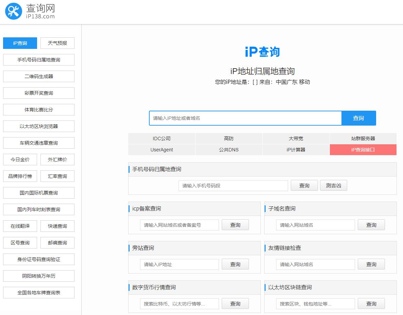Image resolution: width=403 pixels, height=315 pixels.
Task: Open 国内列车时刻表查询 page
Action: 38,209
